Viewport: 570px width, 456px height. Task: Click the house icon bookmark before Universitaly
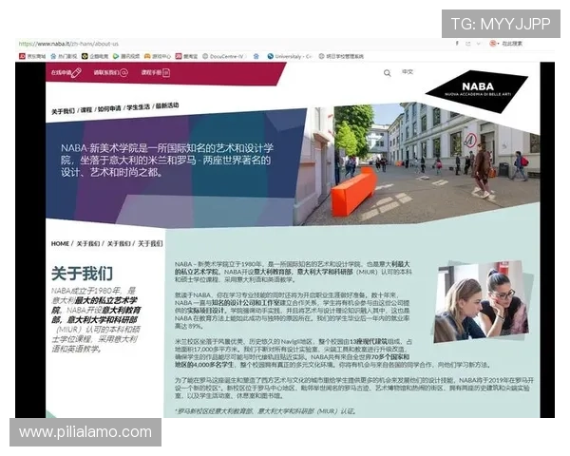click(256, 56)
